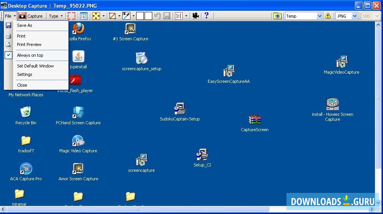The height and width of the screenshot is (214, 383).
Task: Click the lowercase screencapture installer icon
Action: (x=142, y=160)
